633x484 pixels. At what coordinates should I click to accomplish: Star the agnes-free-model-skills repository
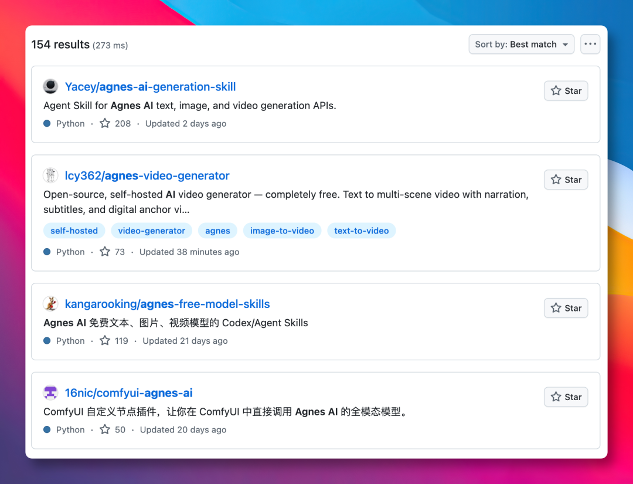click(x=566, y=308)
